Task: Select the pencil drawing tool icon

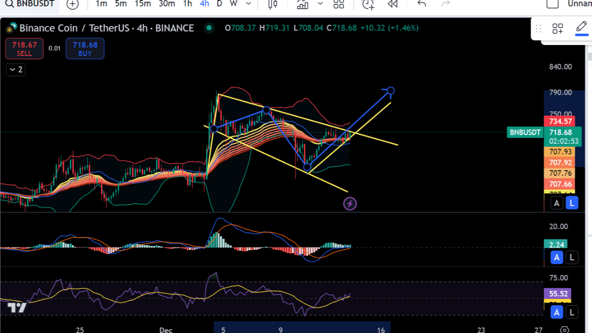Action: point(582,28)
